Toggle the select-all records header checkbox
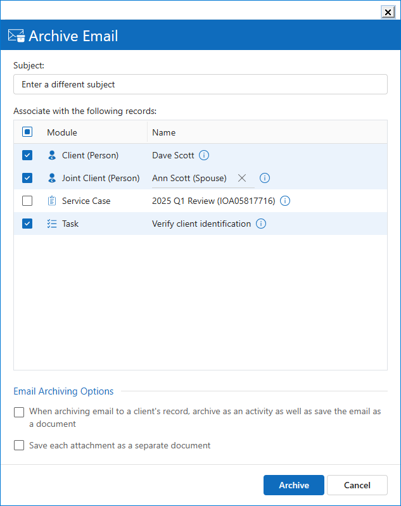The width and height of the screenshot is (401, 506). click(x=27, y=132)
